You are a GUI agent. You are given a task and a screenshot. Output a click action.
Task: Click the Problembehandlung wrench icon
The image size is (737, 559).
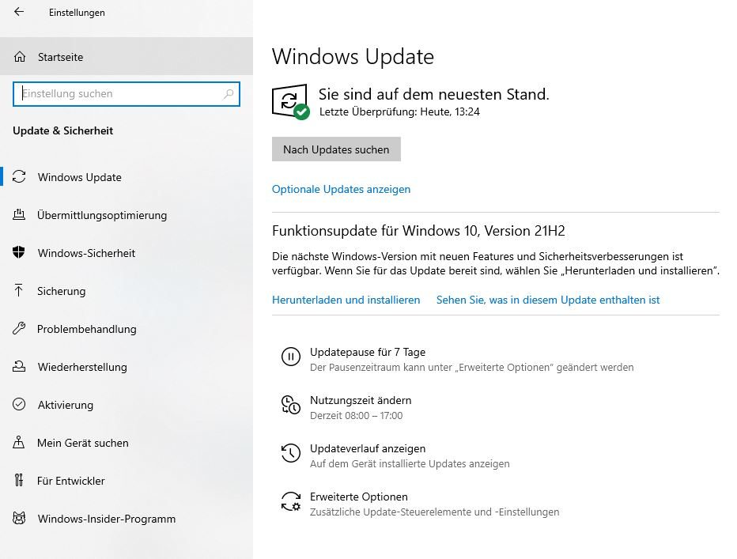click(19, 328)
